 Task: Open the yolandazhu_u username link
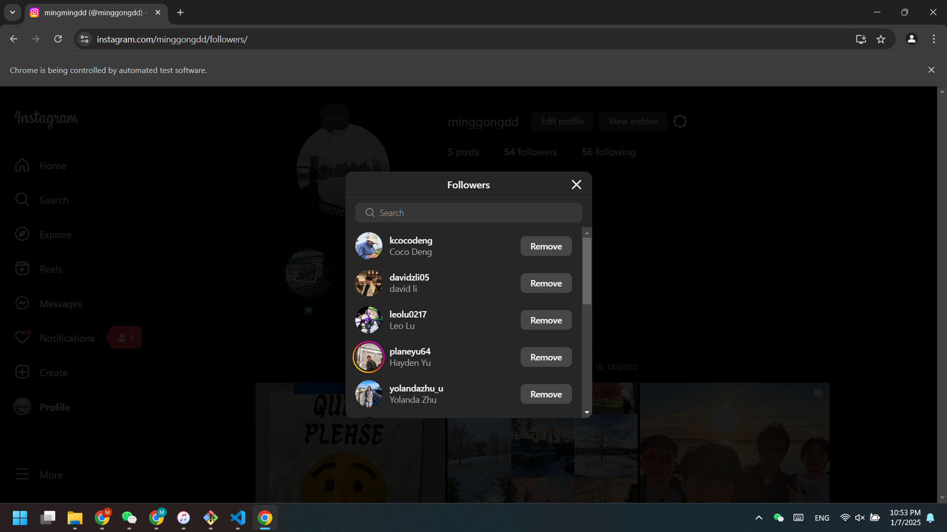point(416,388)
